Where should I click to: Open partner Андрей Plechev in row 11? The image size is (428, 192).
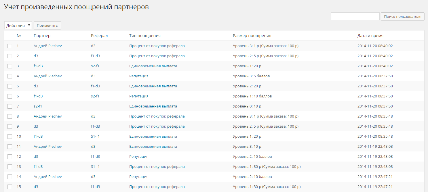pyautogui.click(x=47, y=147)
